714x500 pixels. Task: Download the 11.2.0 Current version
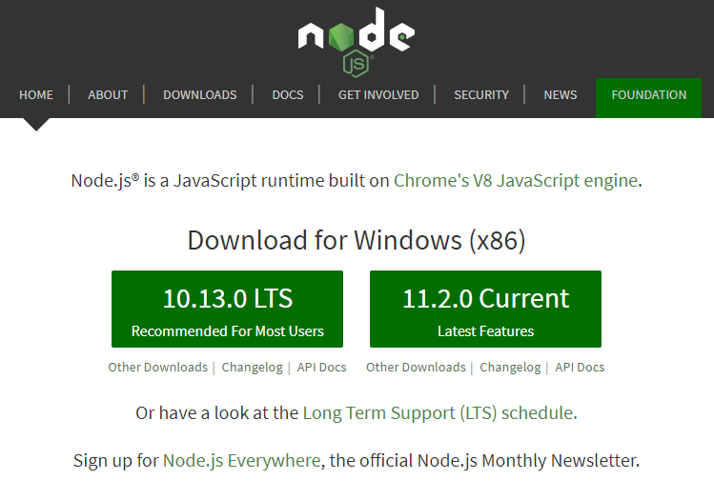pyautogui.click(x=485, y=310)
